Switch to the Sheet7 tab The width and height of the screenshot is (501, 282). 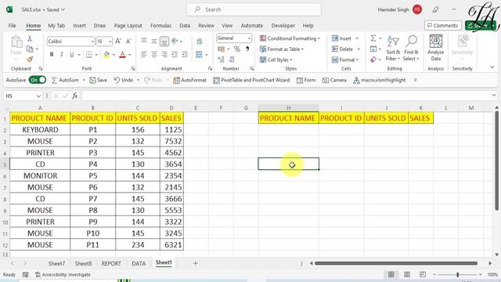click(x=56, y=264)
